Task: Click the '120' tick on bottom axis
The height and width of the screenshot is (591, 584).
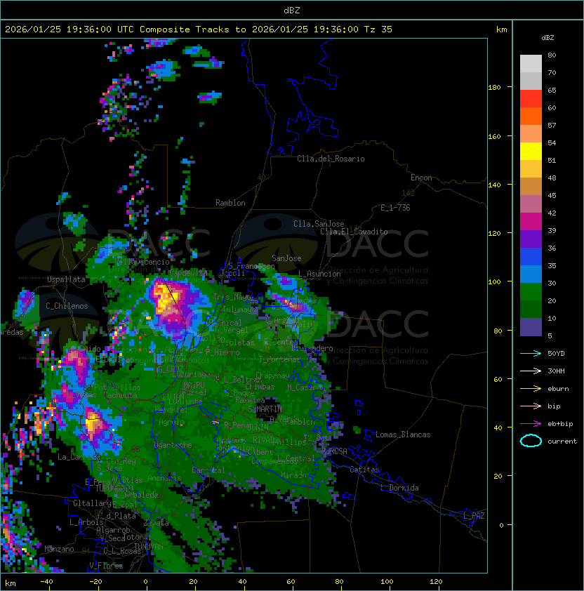Action: 436,582
